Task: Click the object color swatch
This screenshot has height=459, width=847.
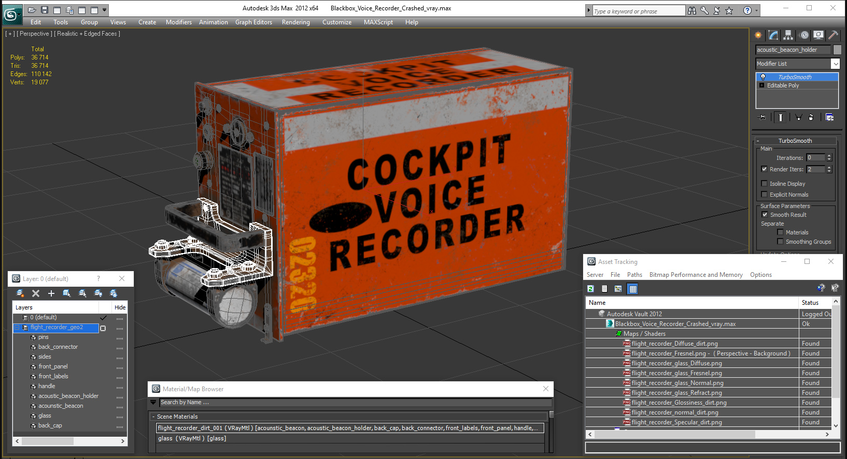Action: pyautogui.click(x=837, y=50)
